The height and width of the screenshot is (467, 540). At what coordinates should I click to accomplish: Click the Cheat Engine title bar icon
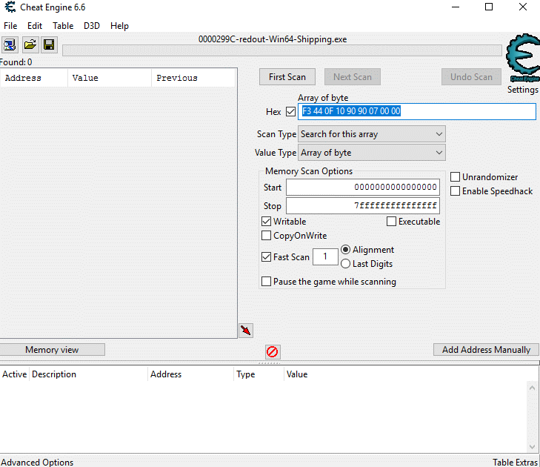click(9, 7)
